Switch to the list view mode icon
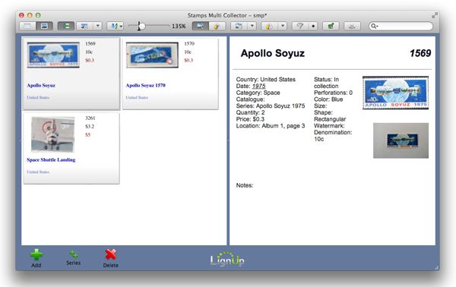The height and width of the screenshot is (287, 456). 27,26
